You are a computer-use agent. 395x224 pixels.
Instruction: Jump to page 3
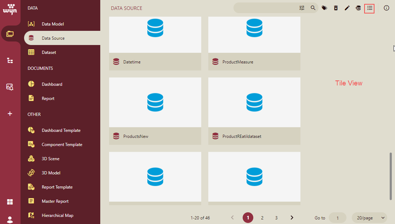[276, 218]
